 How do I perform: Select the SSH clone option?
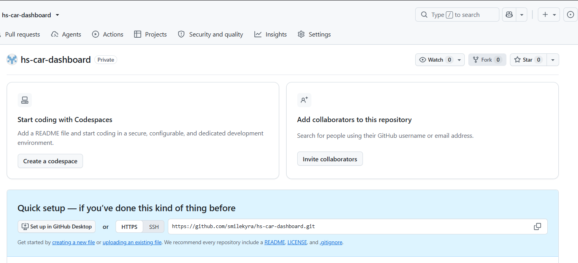154,226
